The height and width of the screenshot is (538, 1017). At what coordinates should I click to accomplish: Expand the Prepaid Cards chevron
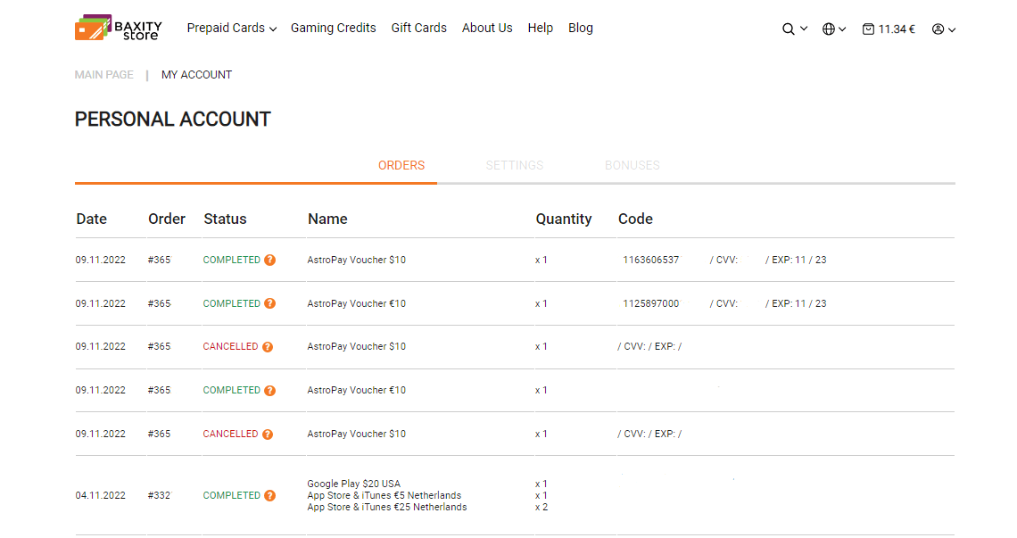pyautogui.click(x=273, y=29)
